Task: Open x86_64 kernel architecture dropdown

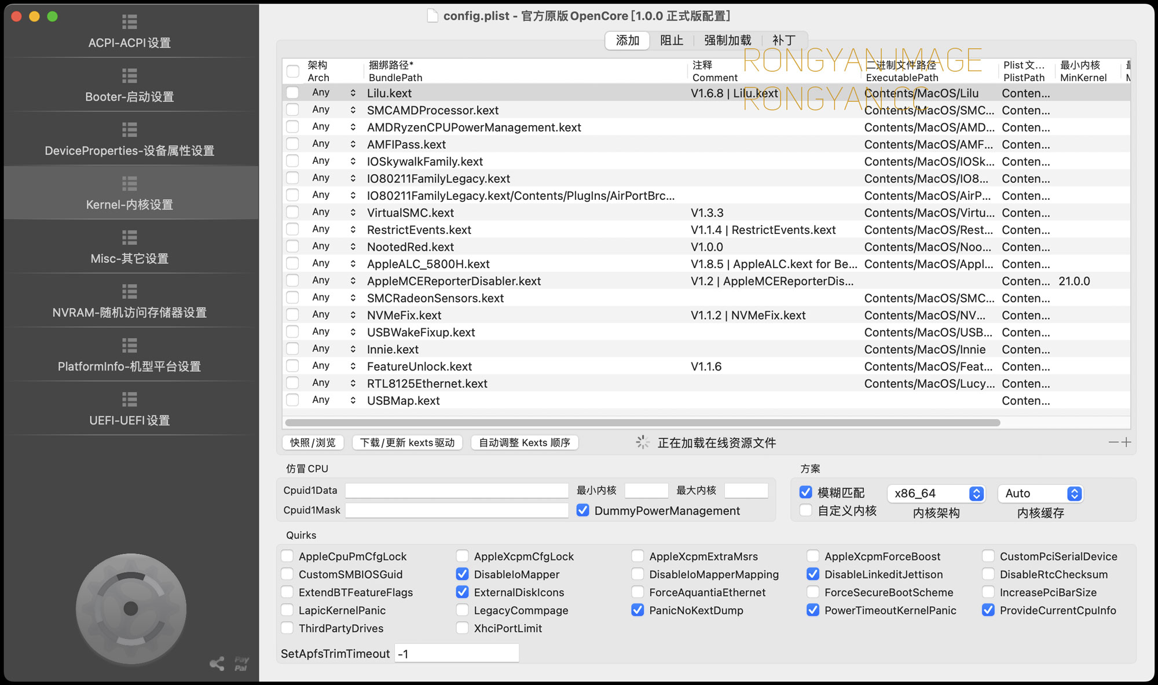Action: (x=936, y=493)
